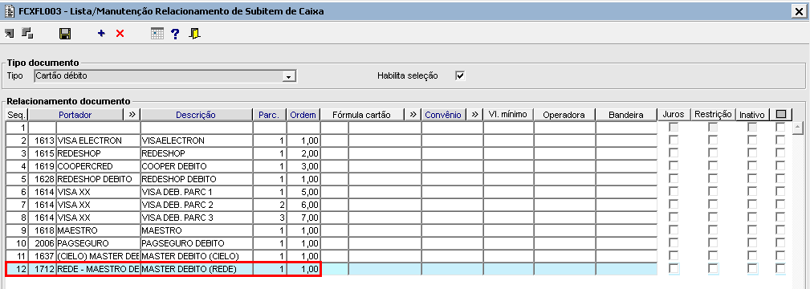Click the Inativo column header

752,114
